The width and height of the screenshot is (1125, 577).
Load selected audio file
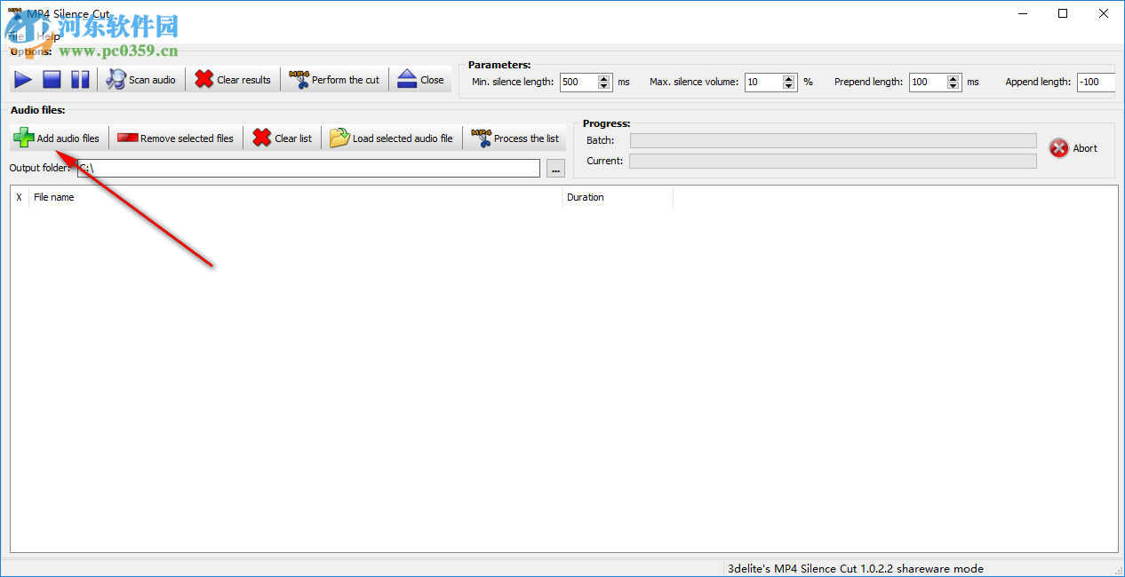392,138
